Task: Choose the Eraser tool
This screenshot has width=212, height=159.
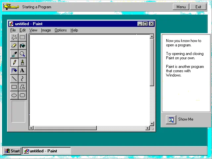Action: [14, 46]
